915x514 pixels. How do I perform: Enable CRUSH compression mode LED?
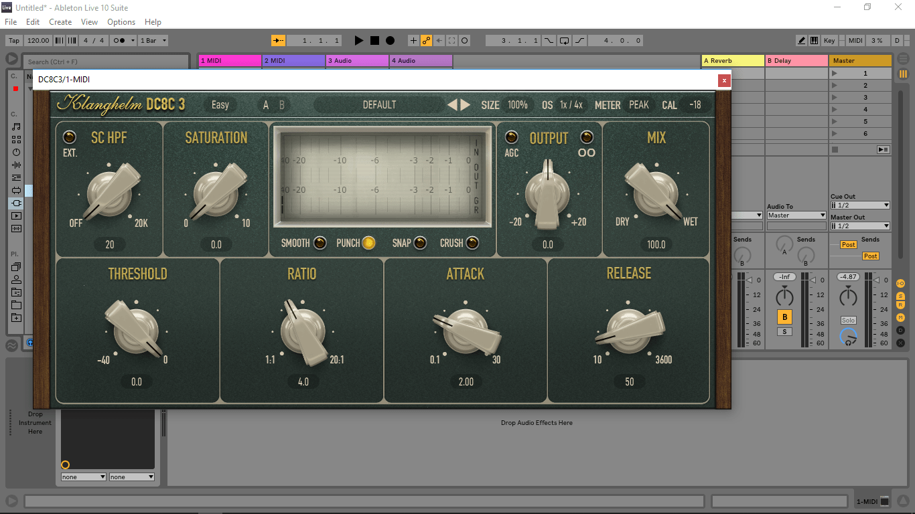[x=472, y=243]
